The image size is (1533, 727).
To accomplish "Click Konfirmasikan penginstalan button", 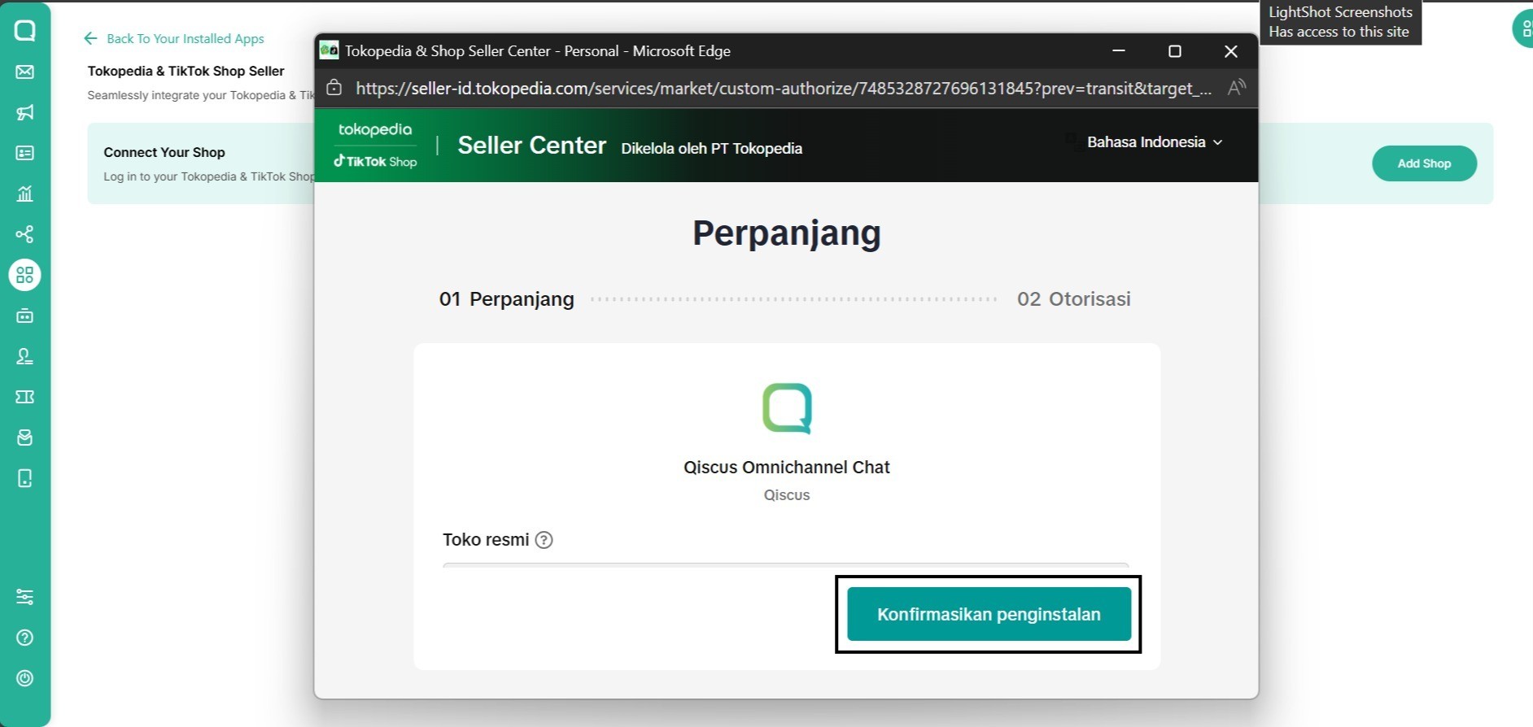I will pyautogui.click(x=989, y=614).
